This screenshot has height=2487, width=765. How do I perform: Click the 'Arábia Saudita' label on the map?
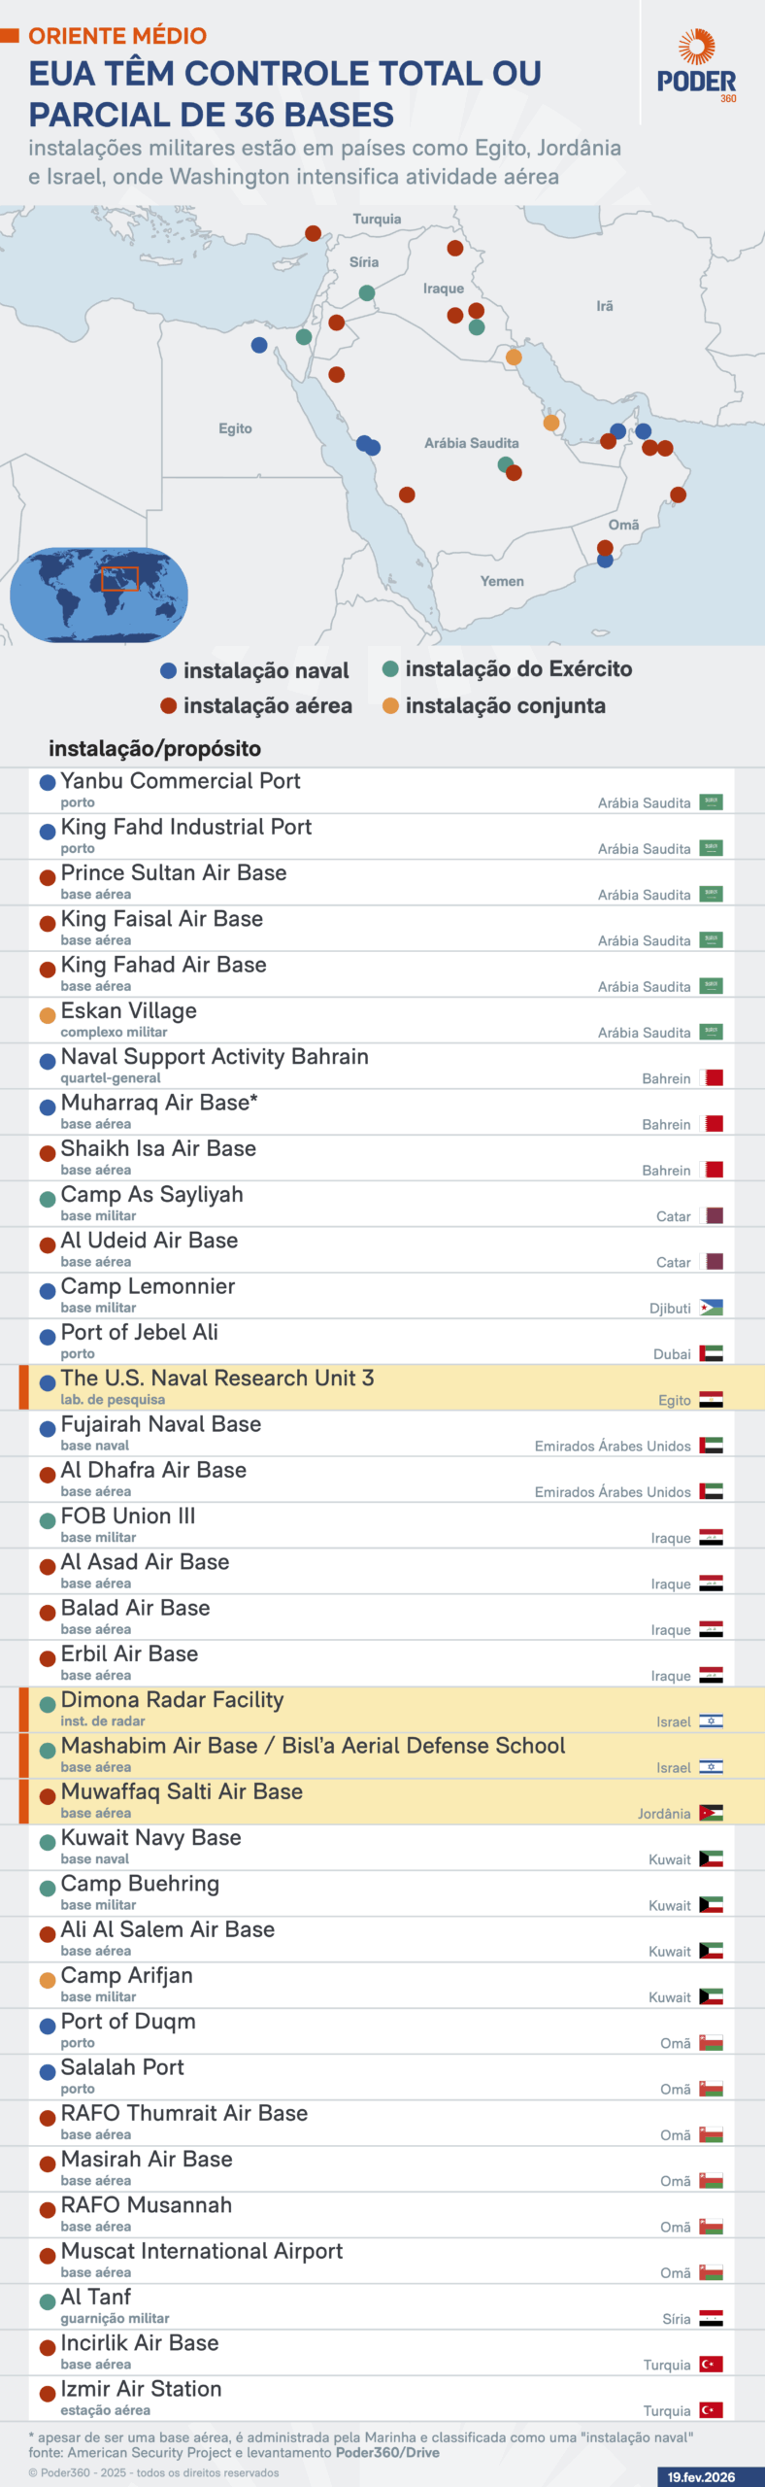tap(471, 443)
